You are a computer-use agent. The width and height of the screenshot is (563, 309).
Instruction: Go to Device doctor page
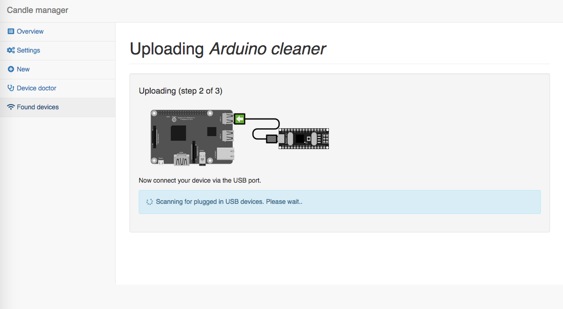pyautogui.click(x=58, y=88)
